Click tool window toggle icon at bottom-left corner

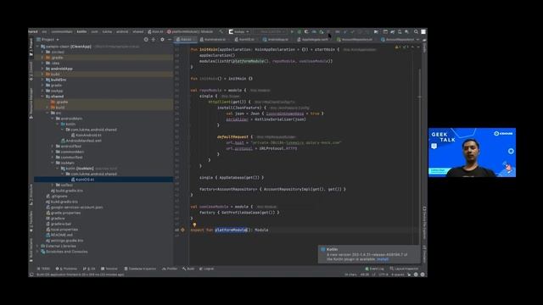(x=31, y=274)
